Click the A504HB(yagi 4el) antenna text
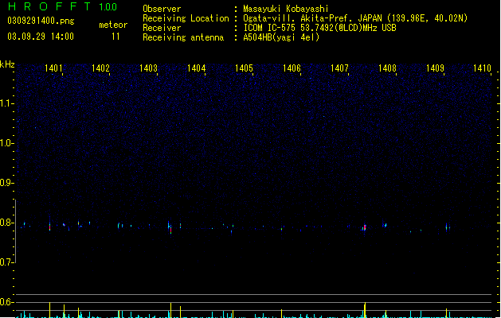Image resolution: width=501 pixels, height=318 pixels. pyautogui.click(x=281, y=37)
